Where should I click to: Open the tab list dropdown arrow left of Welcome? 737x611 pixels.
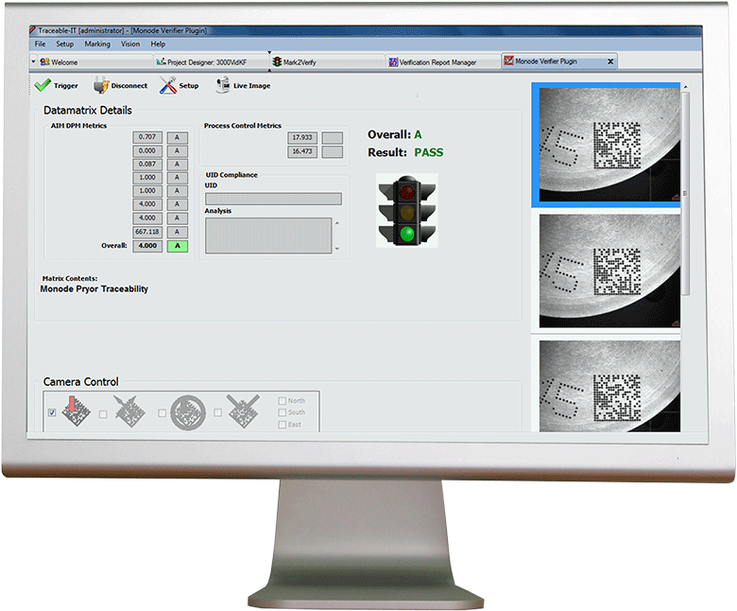pos(33,61)
